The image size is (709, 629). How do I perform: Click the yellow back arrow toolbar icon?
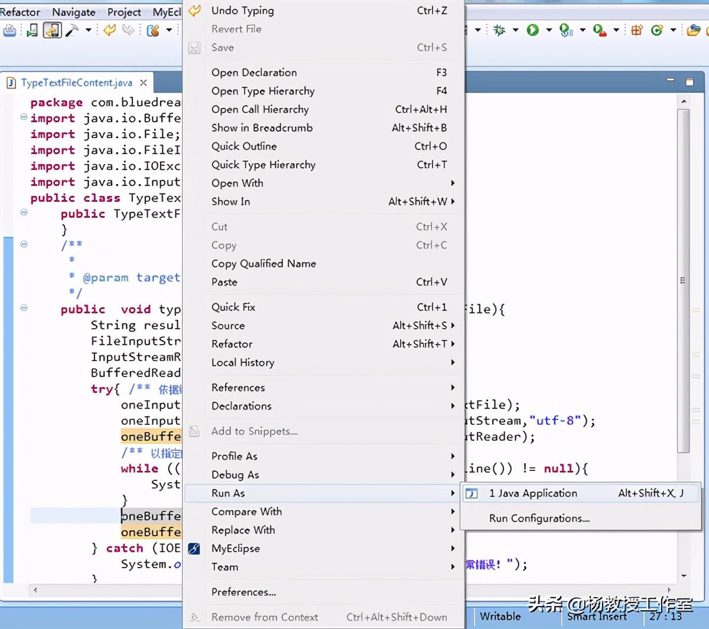(109, 30)
